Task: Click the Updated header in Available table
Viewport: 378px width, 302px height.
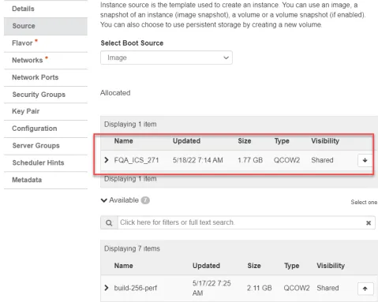Action: [206, 266]
